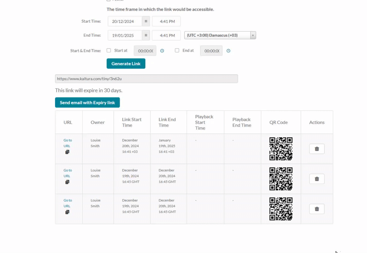This screenshot has height=253, width=367.
Task: Click QR code in January 19th, 2025 row
Action: tap(281, 149)
